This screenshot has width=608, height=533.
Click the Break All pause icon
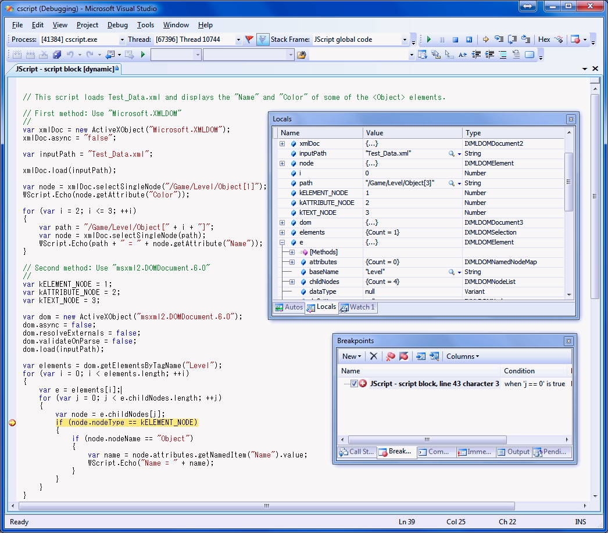coord(442,39)
